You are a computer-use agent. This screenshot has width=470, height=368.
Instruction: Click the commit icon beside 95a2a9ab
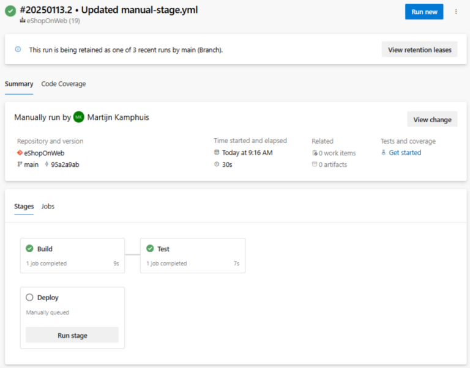47,164
